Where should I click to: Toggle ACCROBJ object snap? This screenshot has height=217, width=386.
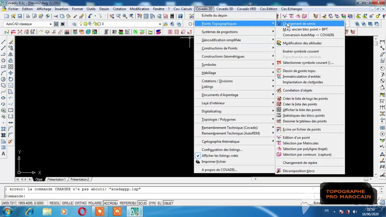pyautogui.click(x=111, y=203)
